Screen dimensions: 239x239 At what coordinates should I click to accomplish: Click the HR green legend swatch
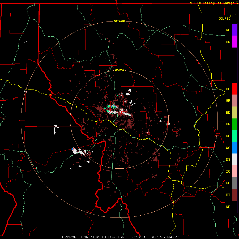(234, 124)
